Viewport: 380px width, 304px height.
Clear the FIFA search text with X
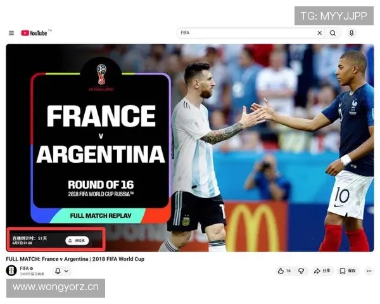point(320,33)
